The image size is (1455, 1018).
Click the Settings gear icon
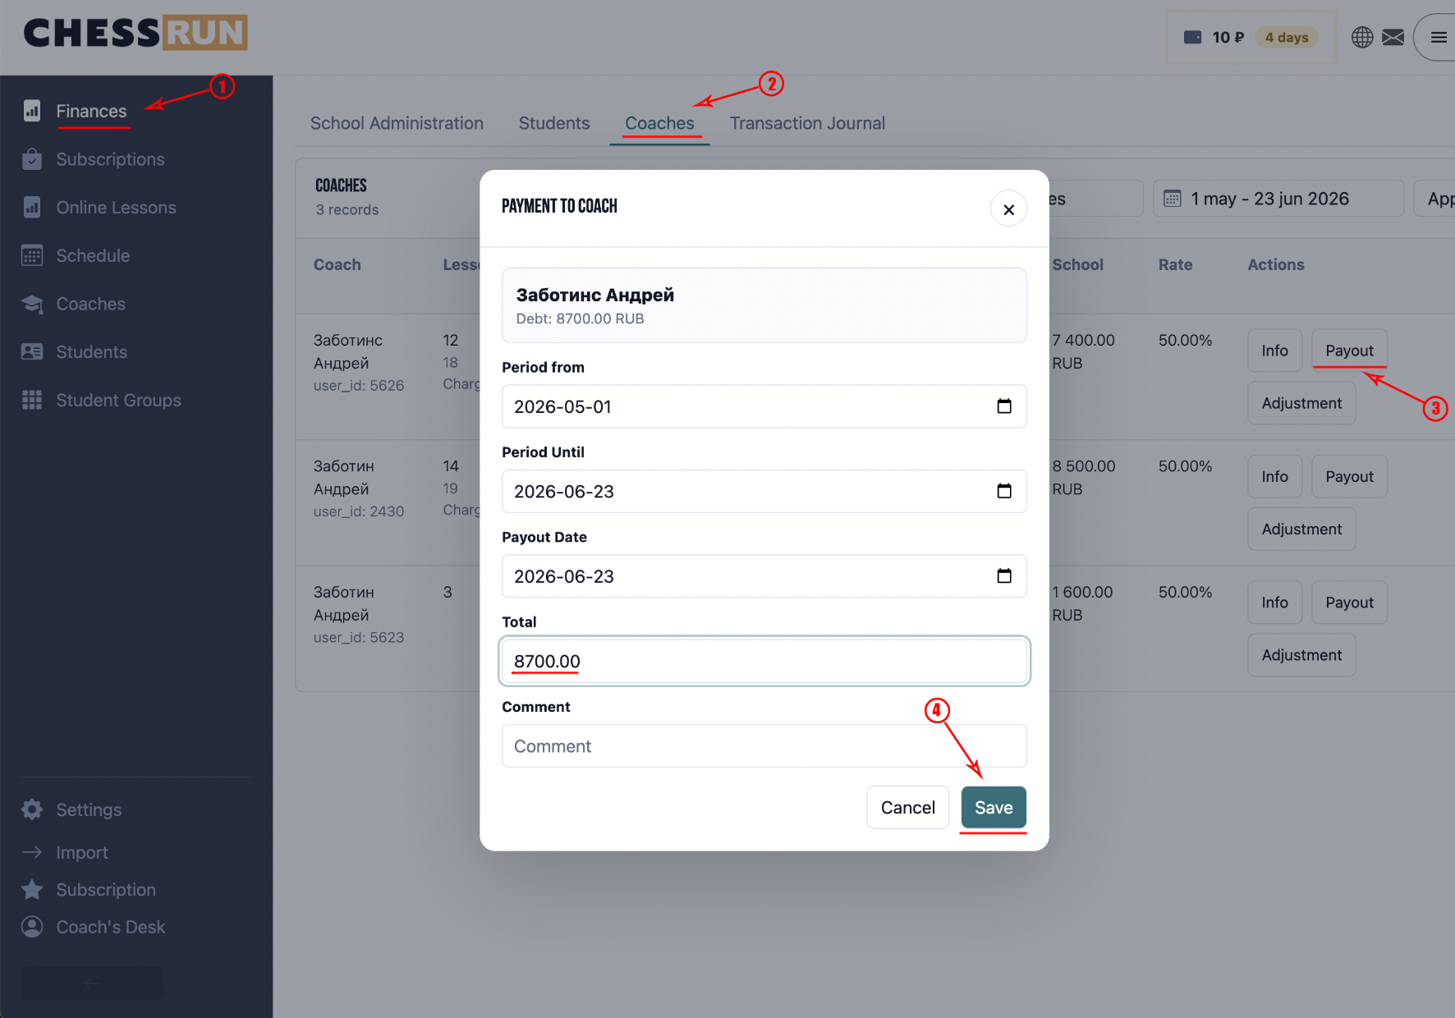click(x=32, y=809)
